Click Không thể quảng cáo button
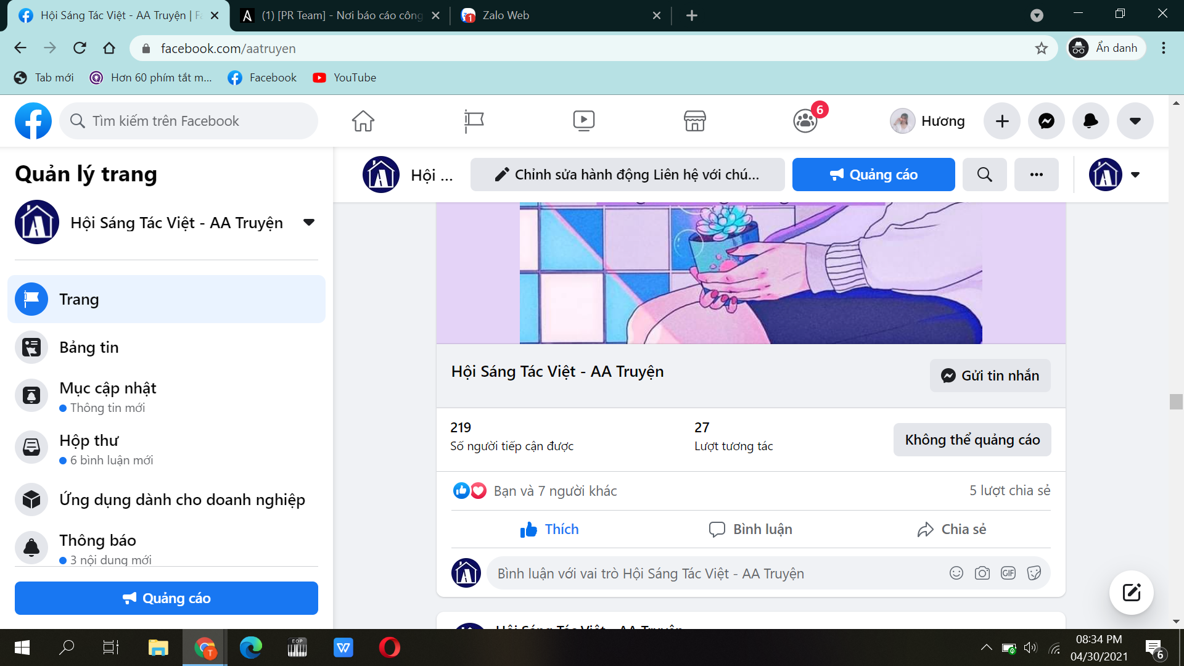The height and width of the screenshot is (666, 1184). [x=972, y=440]
